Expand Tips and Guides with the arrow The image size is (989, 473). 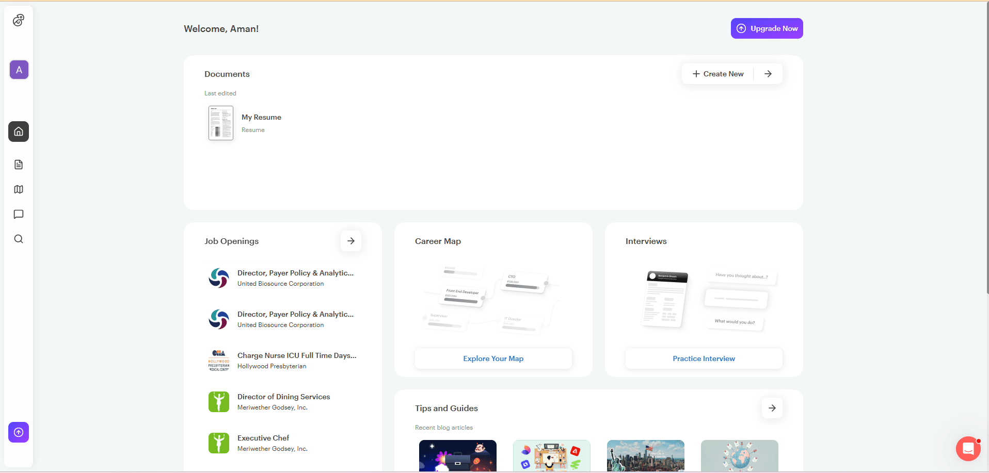pyautogui.click(x=772, y=407)
